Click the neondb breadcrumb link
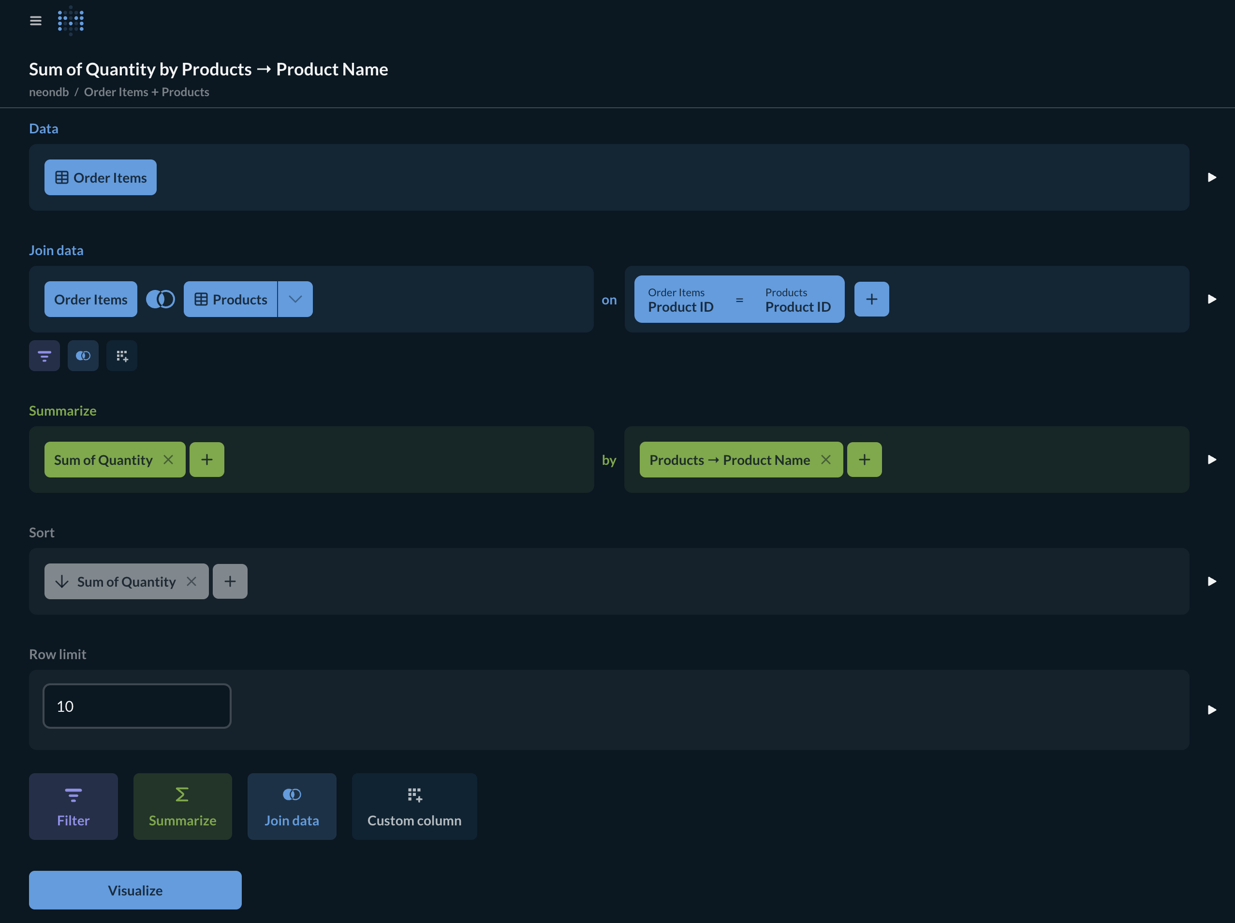Image resolution: width=1235 pixels, height=923 pixels. pos(48,91)
